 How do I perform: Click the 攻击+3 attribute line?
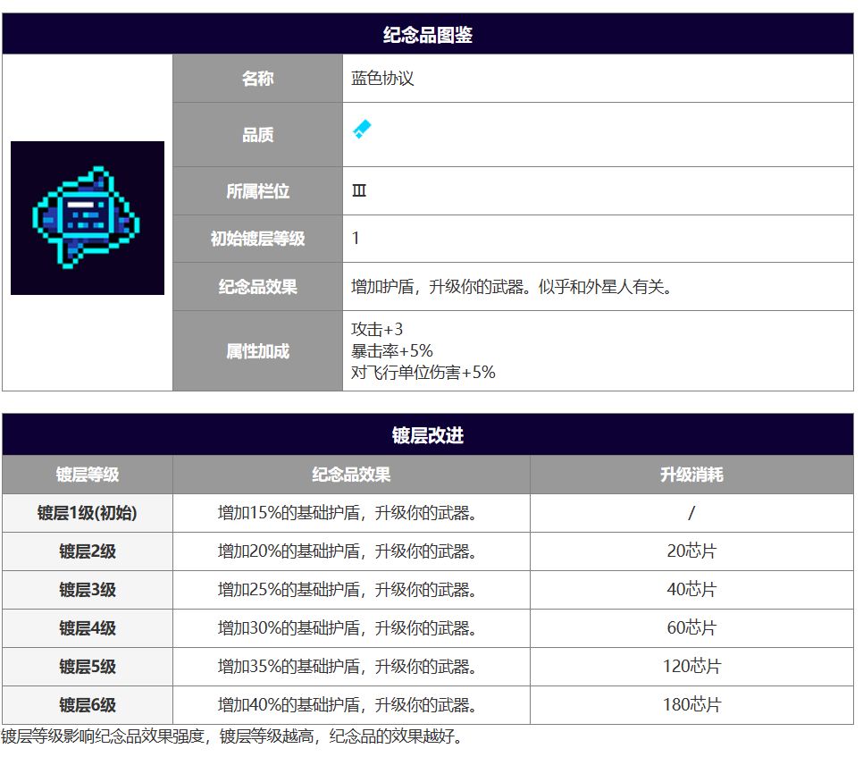(x=377, y=329)
